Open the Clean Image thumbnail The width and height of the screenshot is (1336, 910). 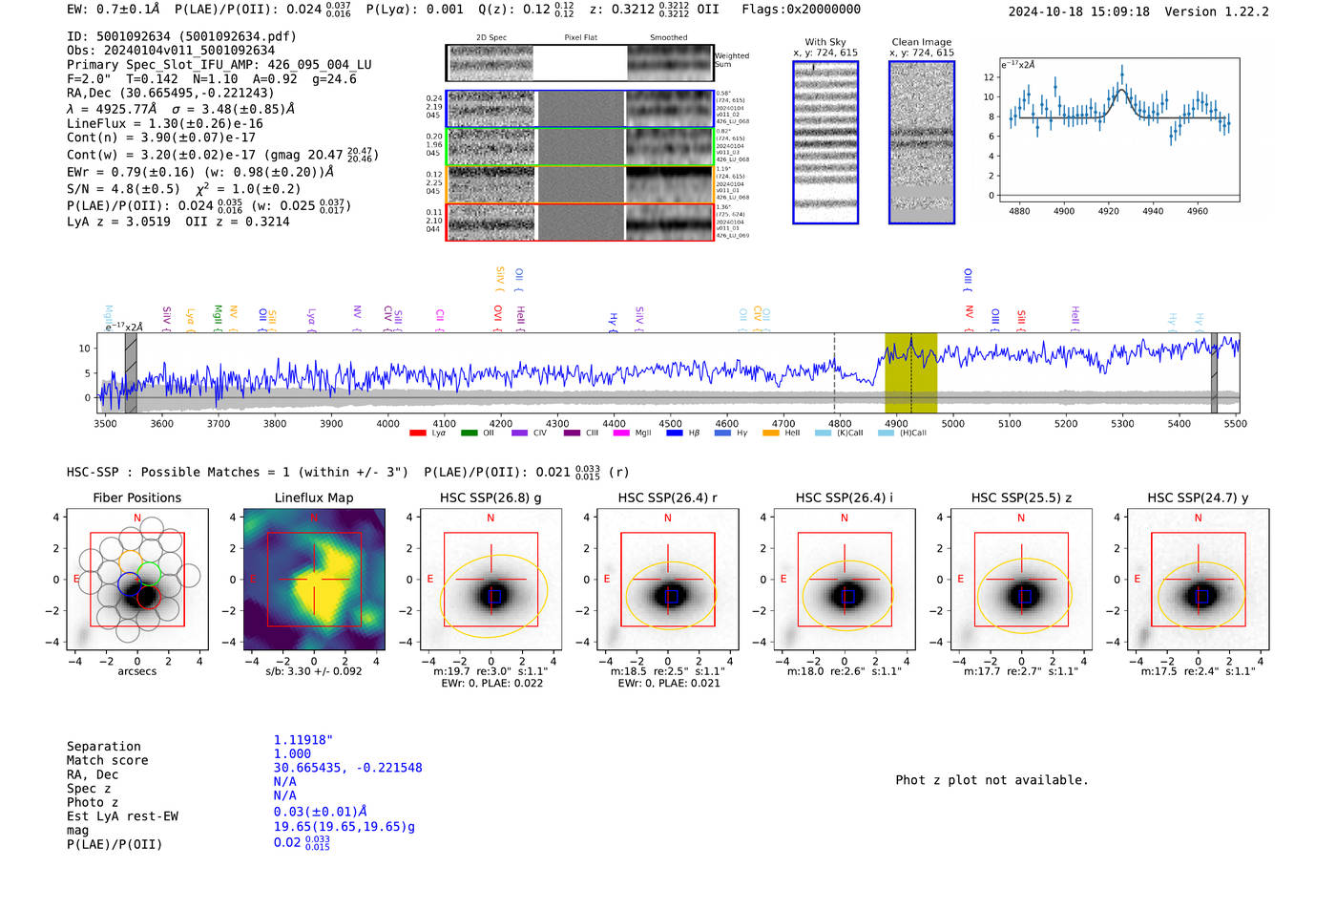pos(922,142)
